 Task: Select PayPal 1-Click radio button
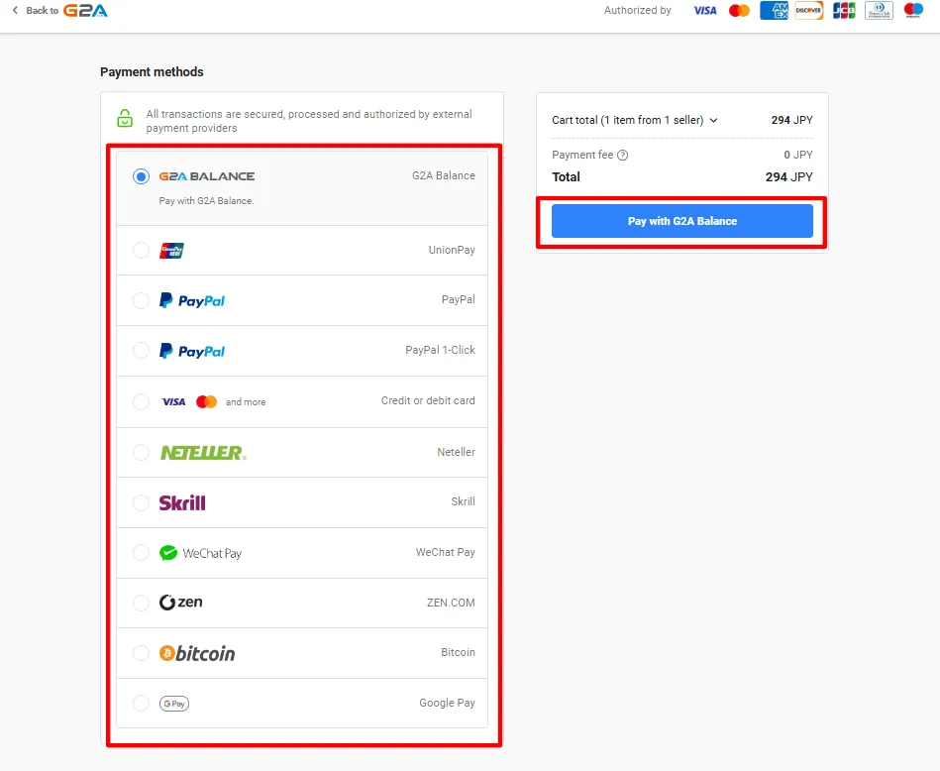click(141, 351)
